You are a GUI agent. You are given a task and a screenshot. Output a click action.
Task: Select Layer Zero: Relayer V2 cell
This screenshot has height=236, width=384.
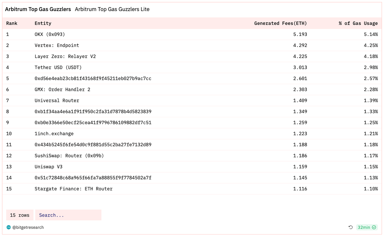tap(65, 57)
